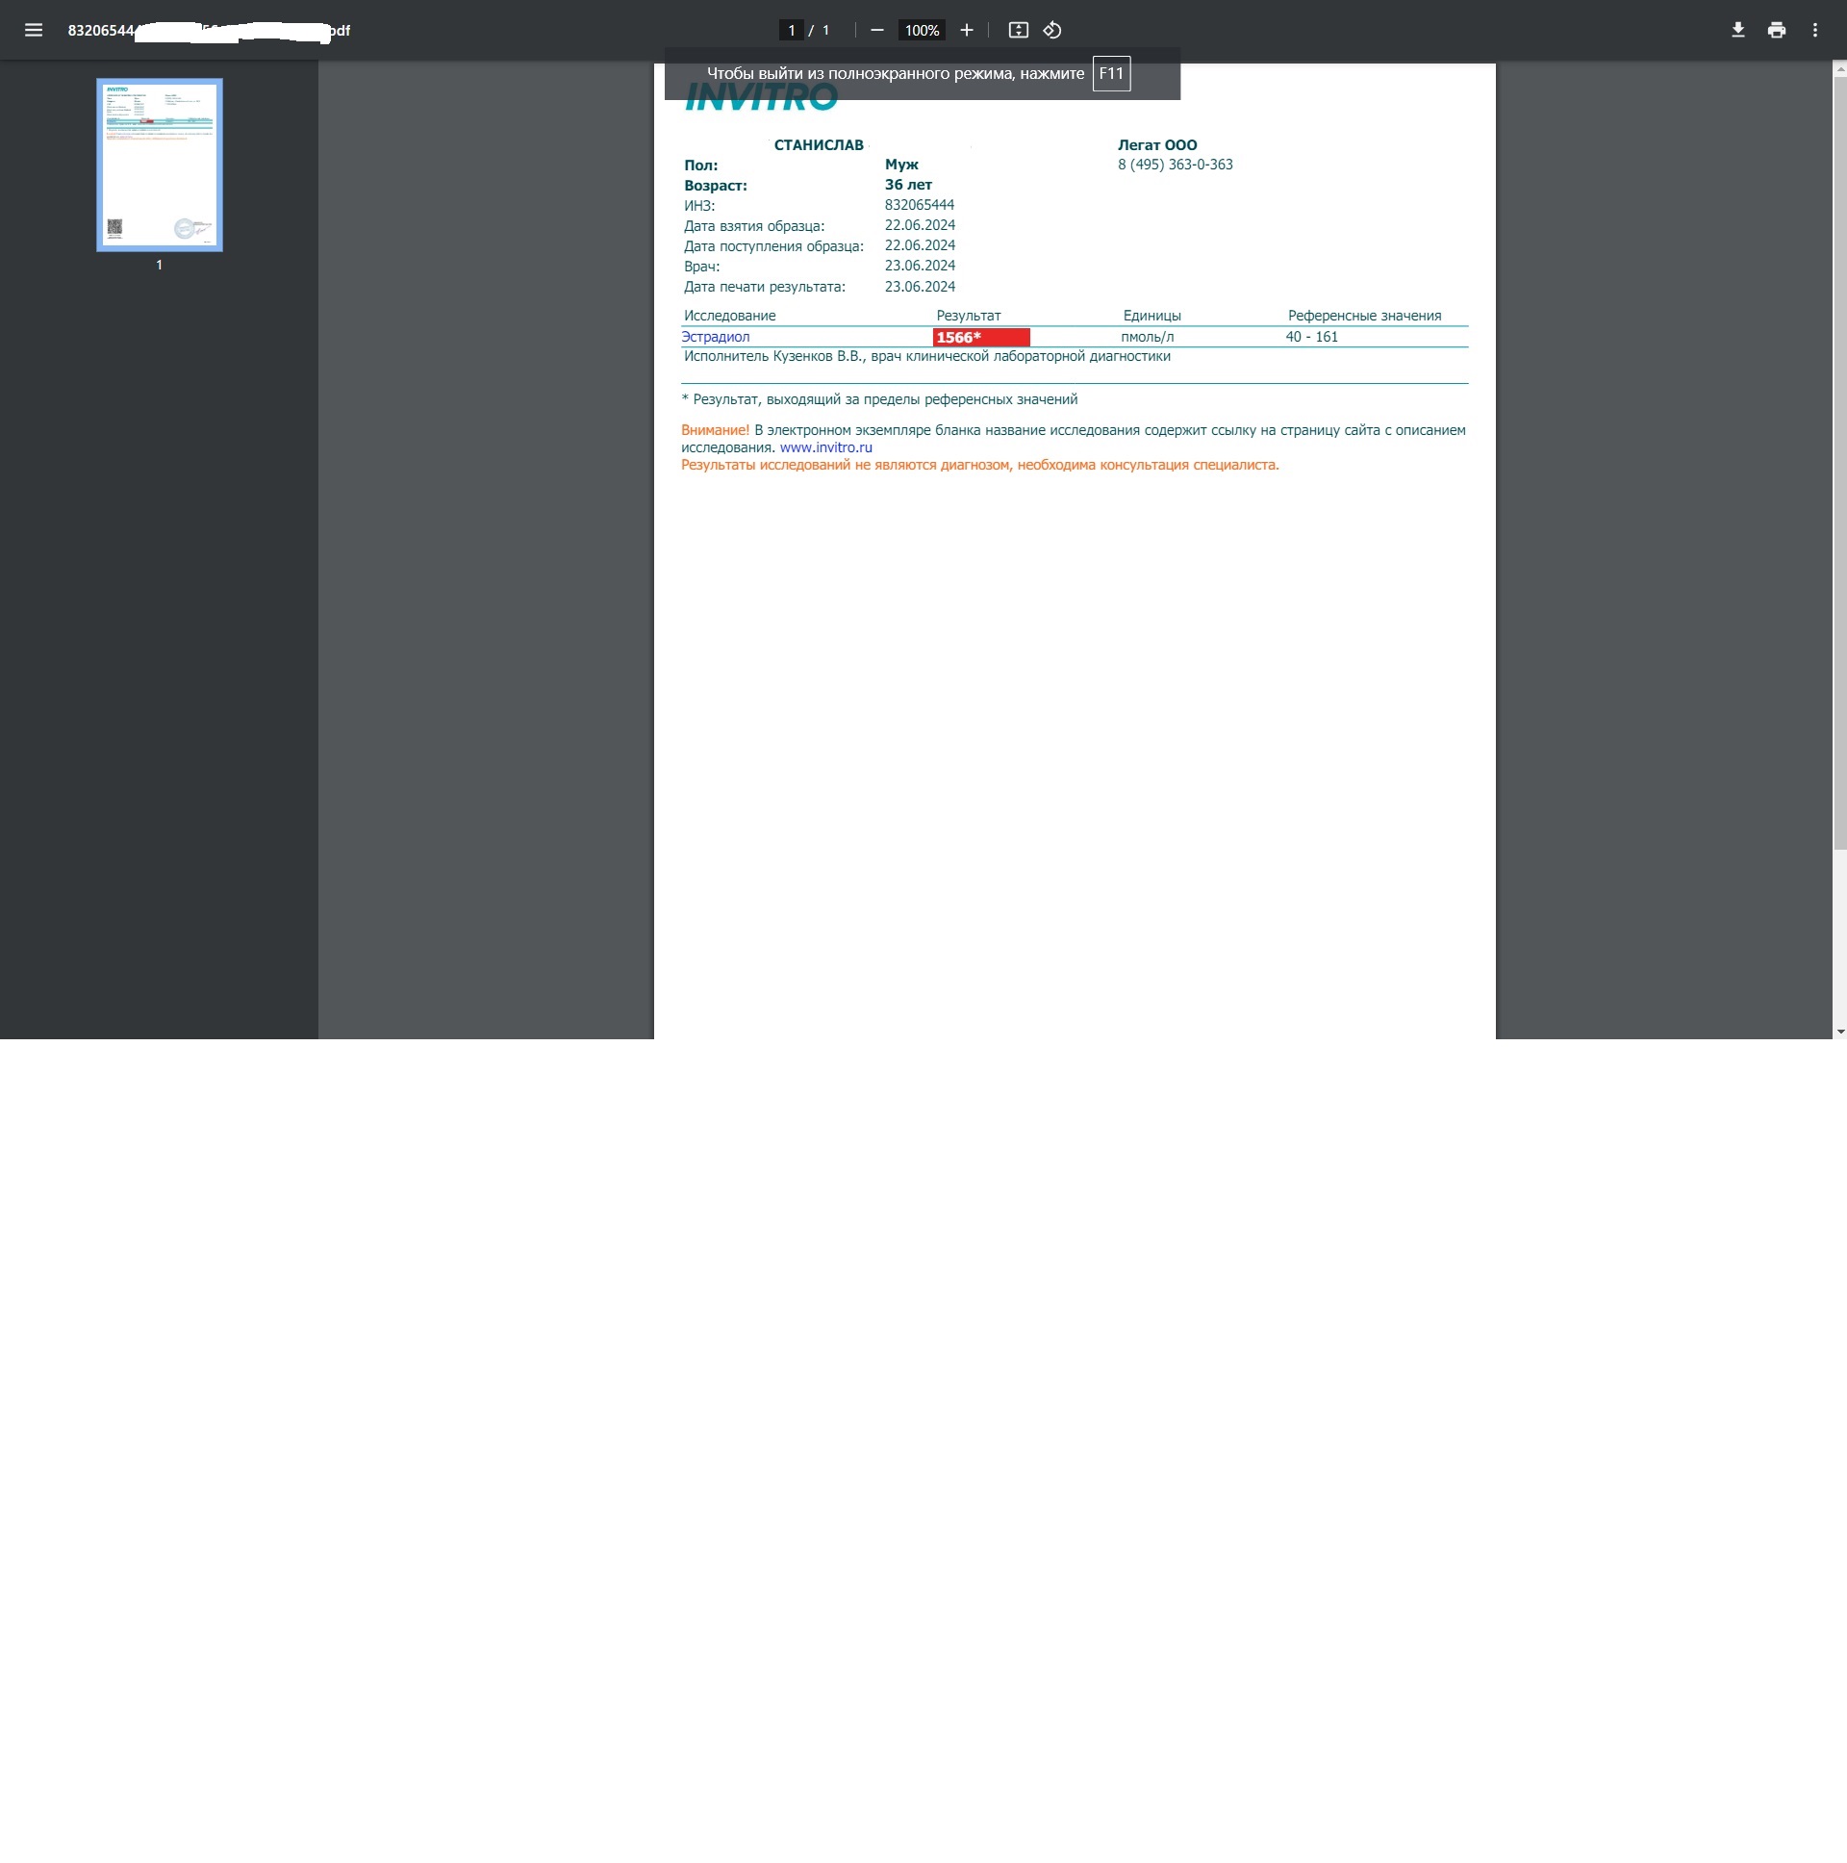Click the INVITRO logo
The image size is (1847, 1863).
click(761, 98)
